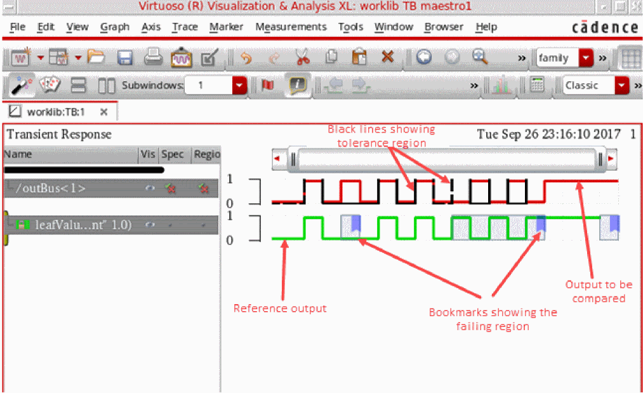Click the playing cards icon

tap(50, 85)
